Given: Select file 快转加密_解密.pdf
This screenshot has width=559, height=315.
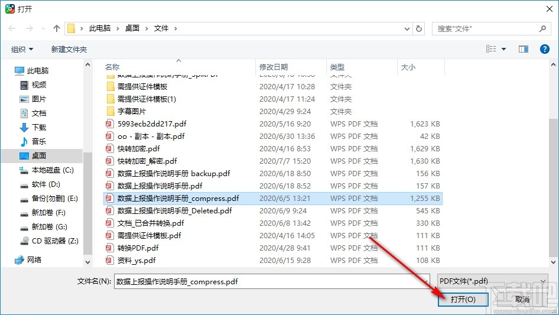Looking at the screenshot, I should click(147, 161).
